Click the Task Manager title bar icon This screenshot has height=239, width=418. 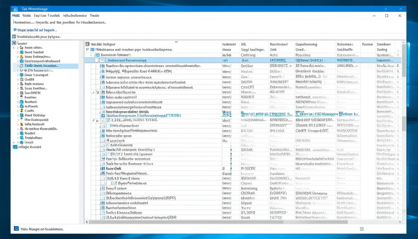(x=16, y=9)
